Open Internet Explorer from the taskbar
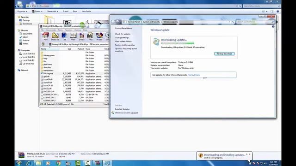296x166 pixels. 29,163
